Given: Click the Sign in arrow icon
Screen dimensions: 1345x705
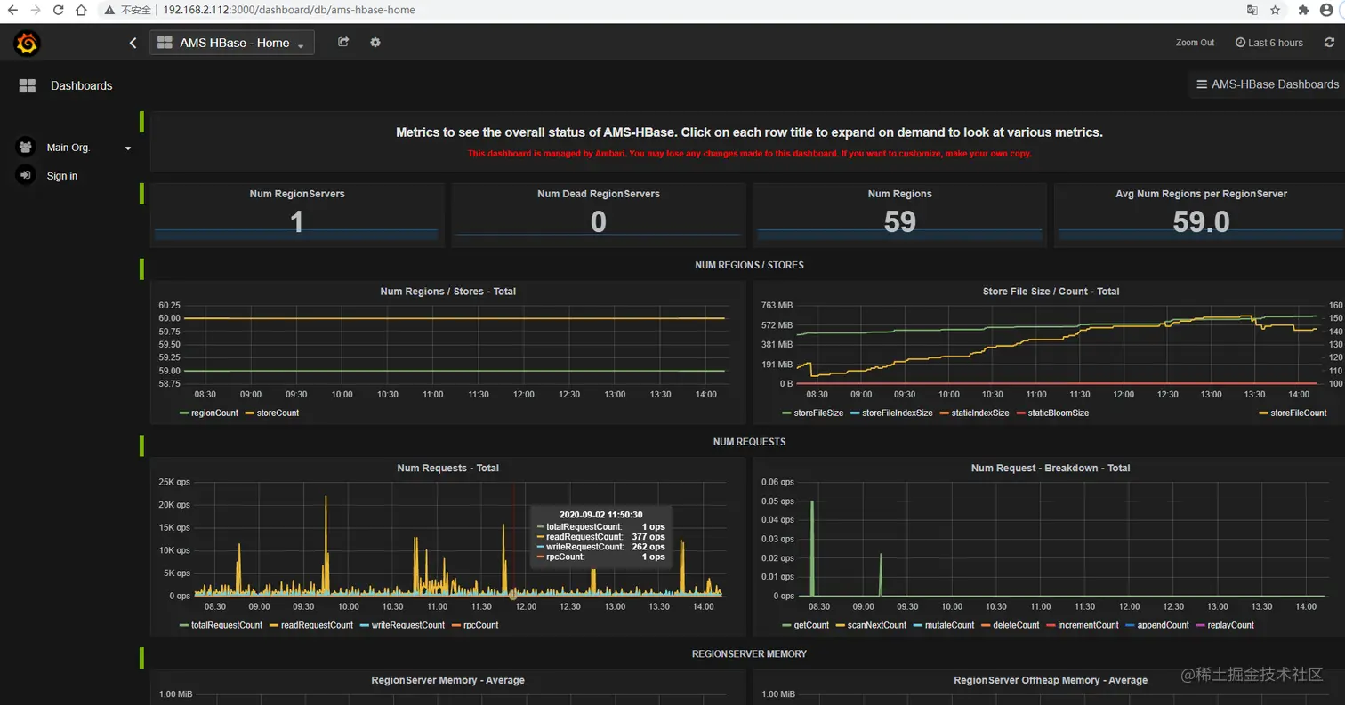Looking at the screenshot, I should tap(26, 175).
